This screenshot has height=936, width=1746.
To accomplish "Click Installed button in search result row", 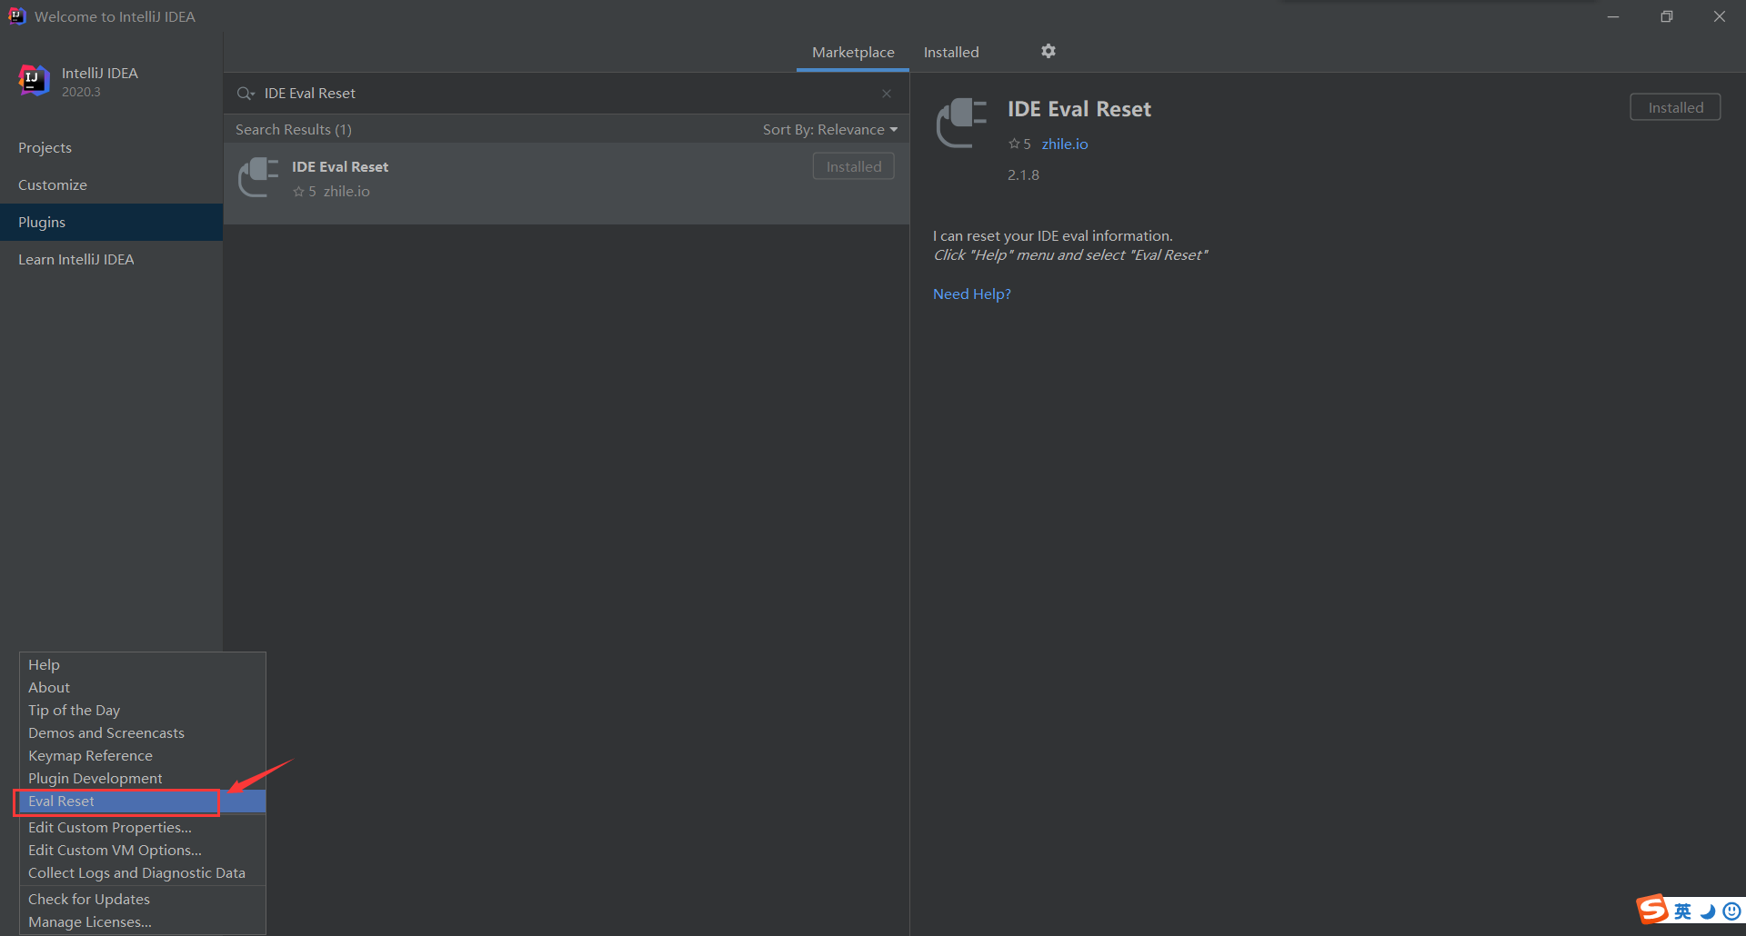I will 853,166.
